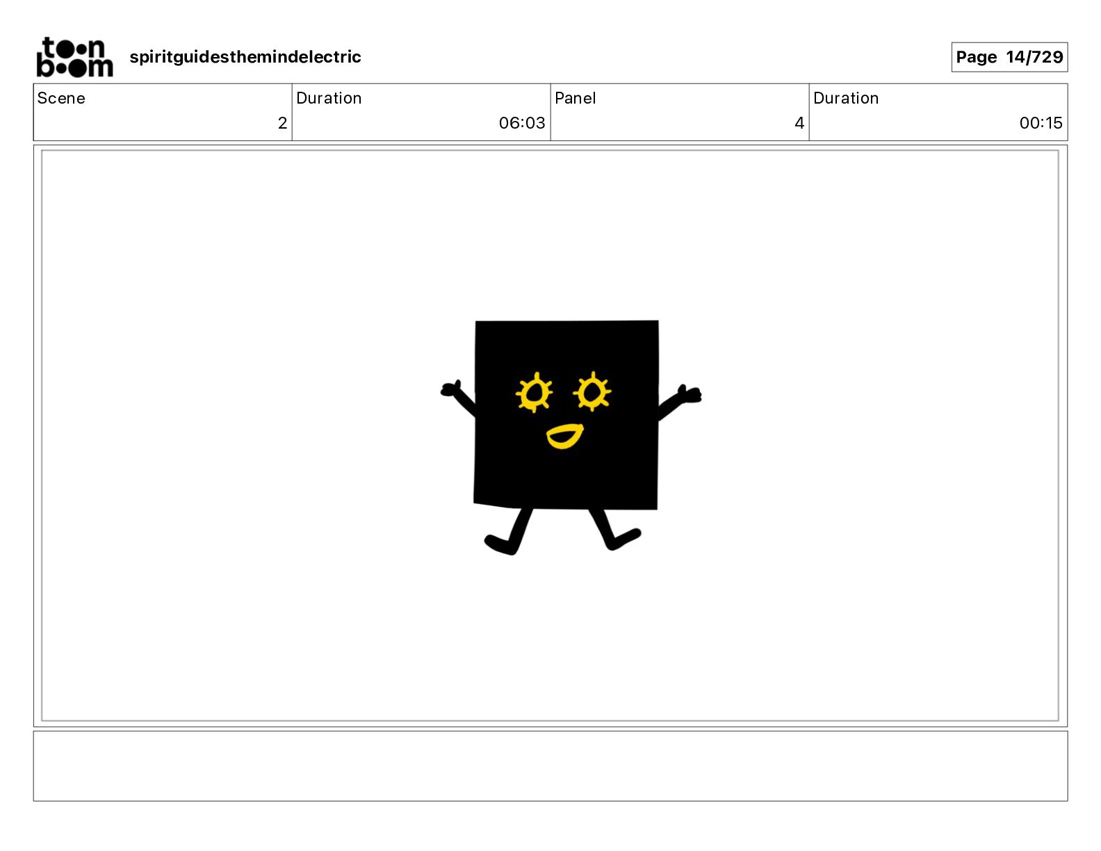Select the spiritguidesthemindelectric project title
This screenshot has width=1101, height=851.
pyautogui.click(x=245, y=57)
